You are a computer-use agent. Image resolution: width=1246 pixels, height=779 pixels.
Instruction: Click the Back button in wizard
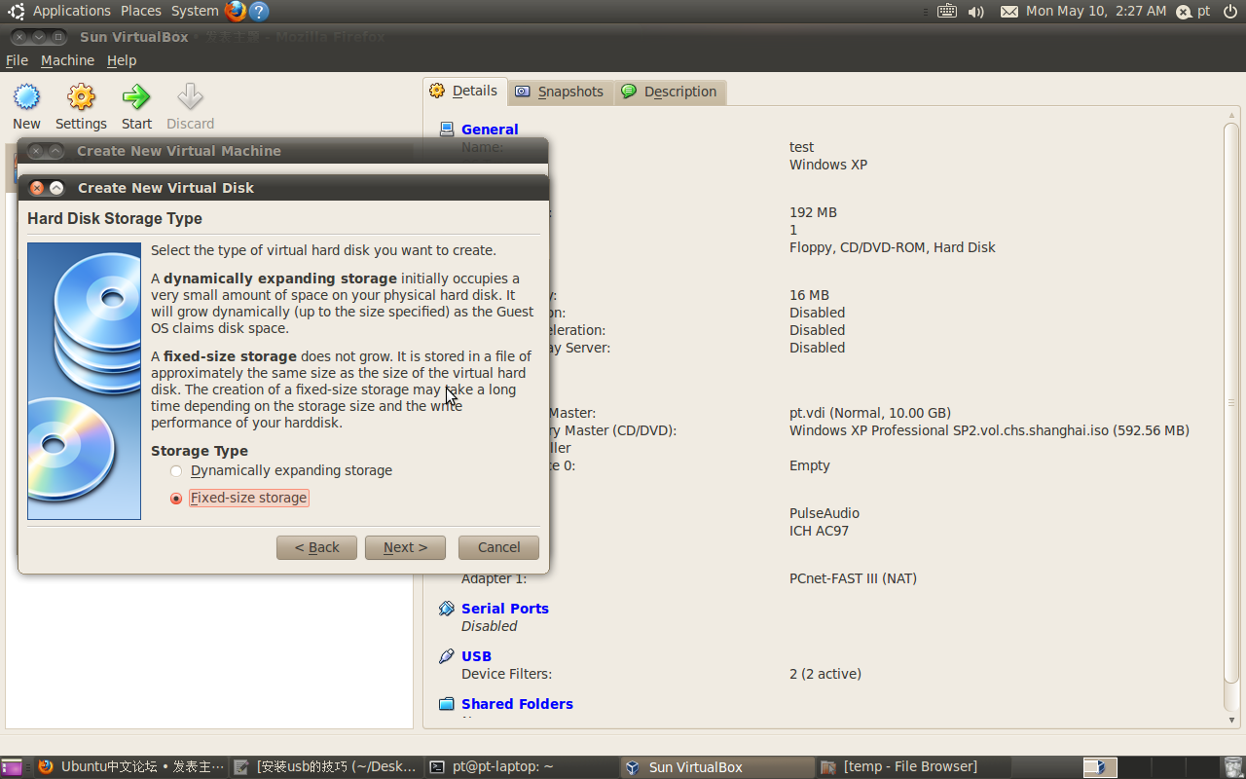click(316, 547)
